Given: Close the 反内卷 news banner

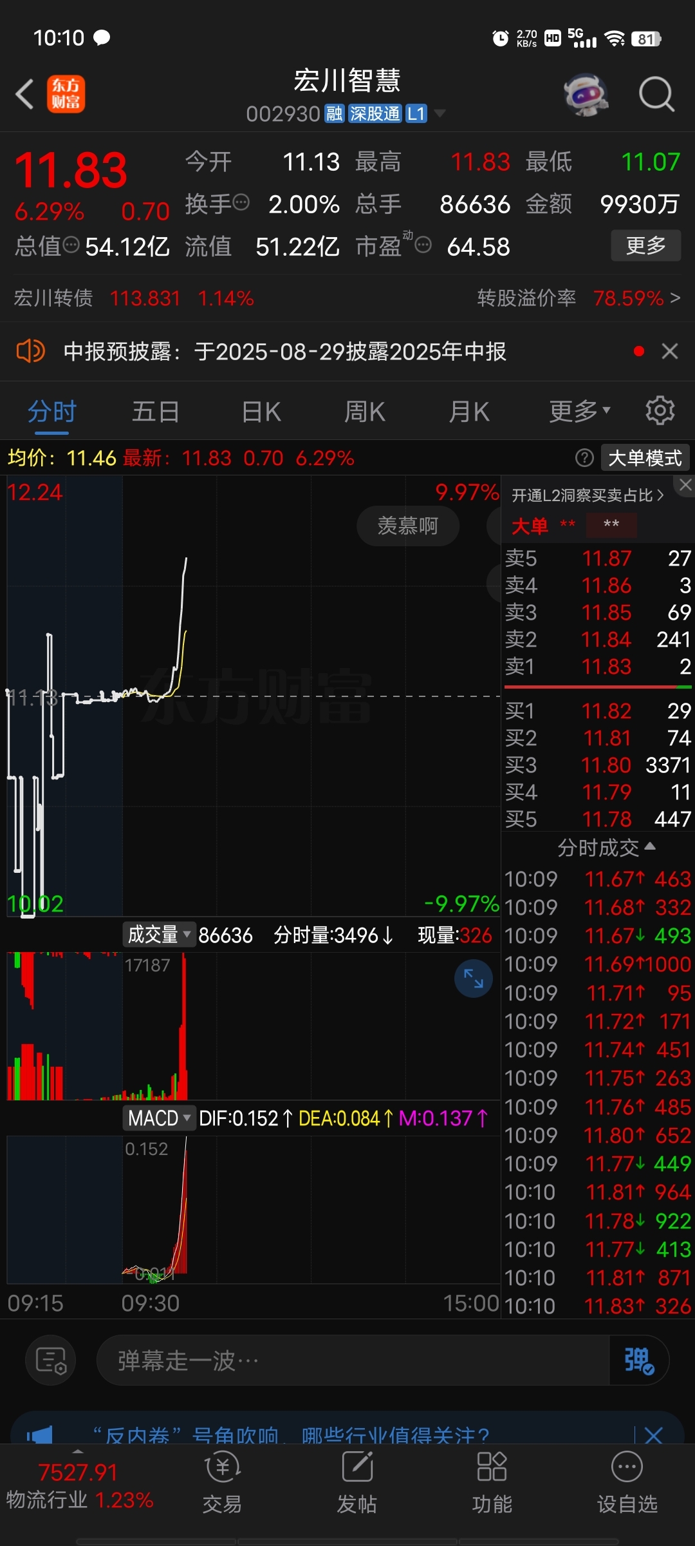Looking at the screenshot, I should coord(653,1435).
